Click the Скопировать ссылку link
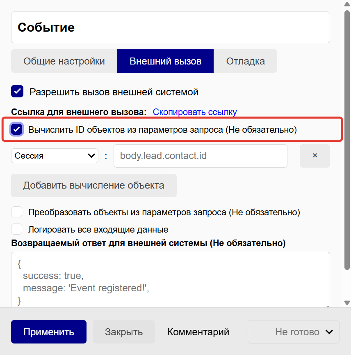 click(x=195, y=112)
